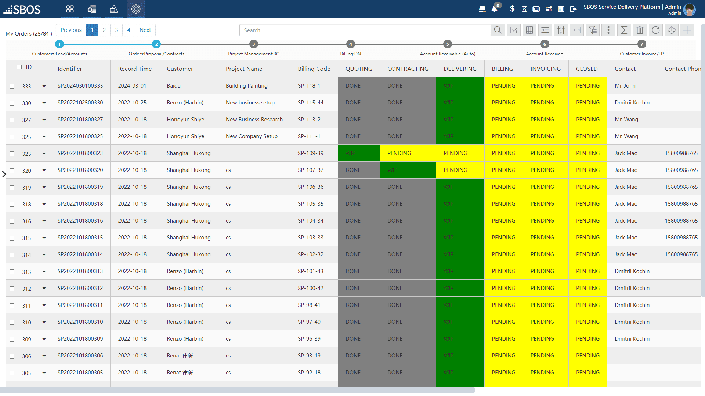
Task: Select the delete (trash) toolbar icon
Action: point(640,30)
